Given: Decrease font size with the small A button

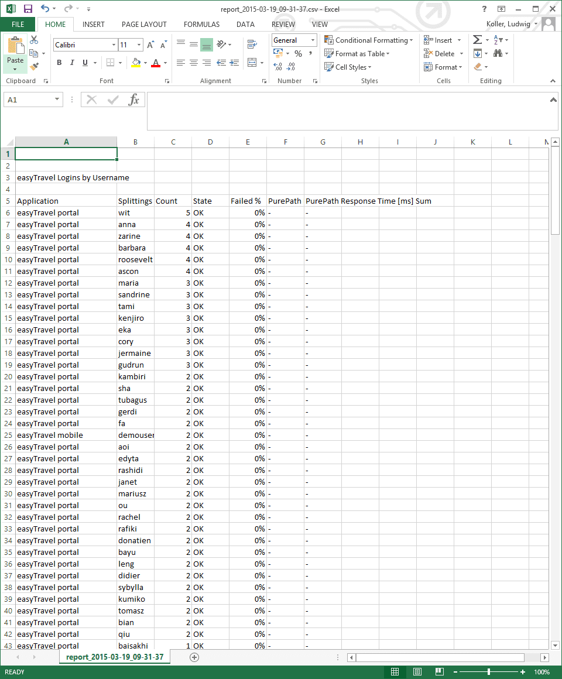Looking at the screenshot, I should (163, 44).
